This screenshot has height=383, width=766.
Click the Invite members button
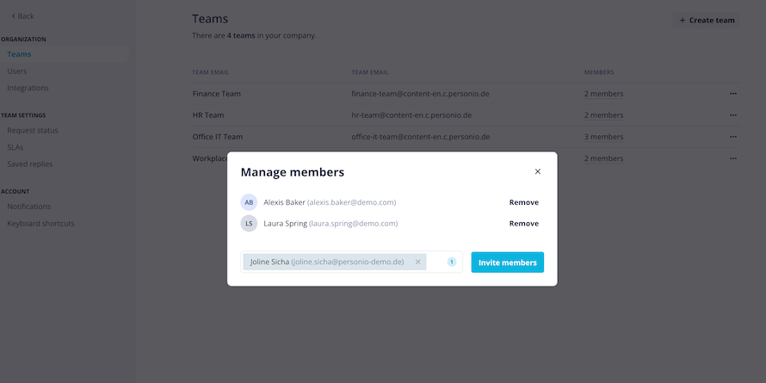507,263
